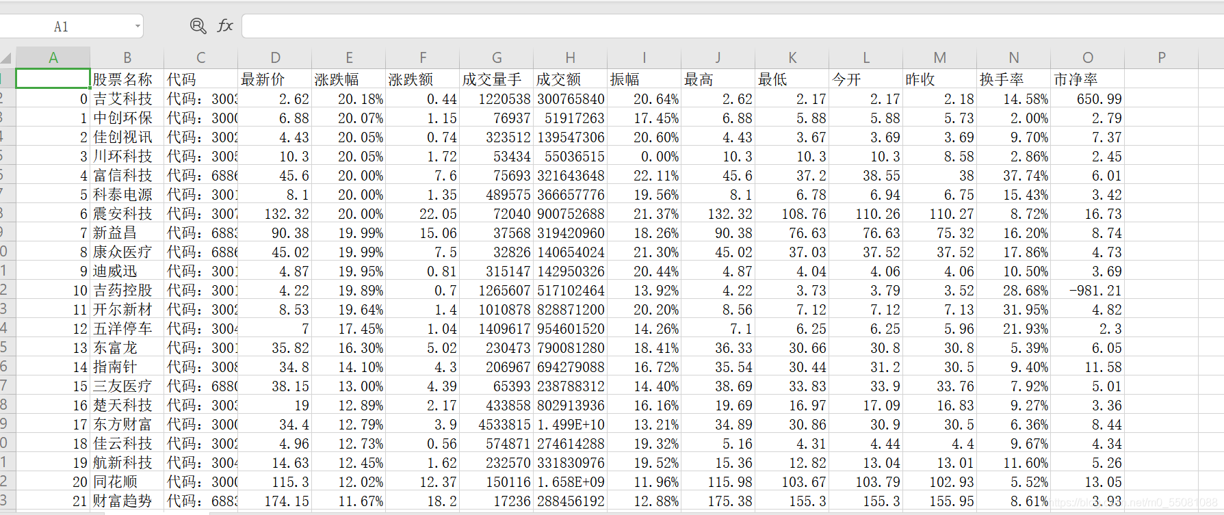This screenshot has height=515, width=1224.
Task: Select column I header
Action: tap(644, 58)
